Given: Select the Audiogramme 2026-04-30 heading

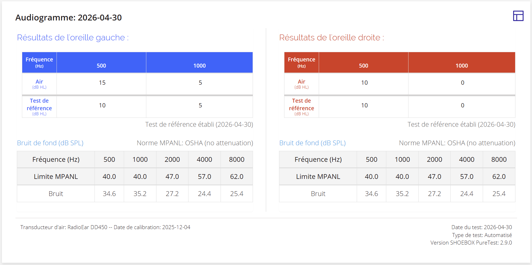Looking at the screenshot, I should click(68, 17).
